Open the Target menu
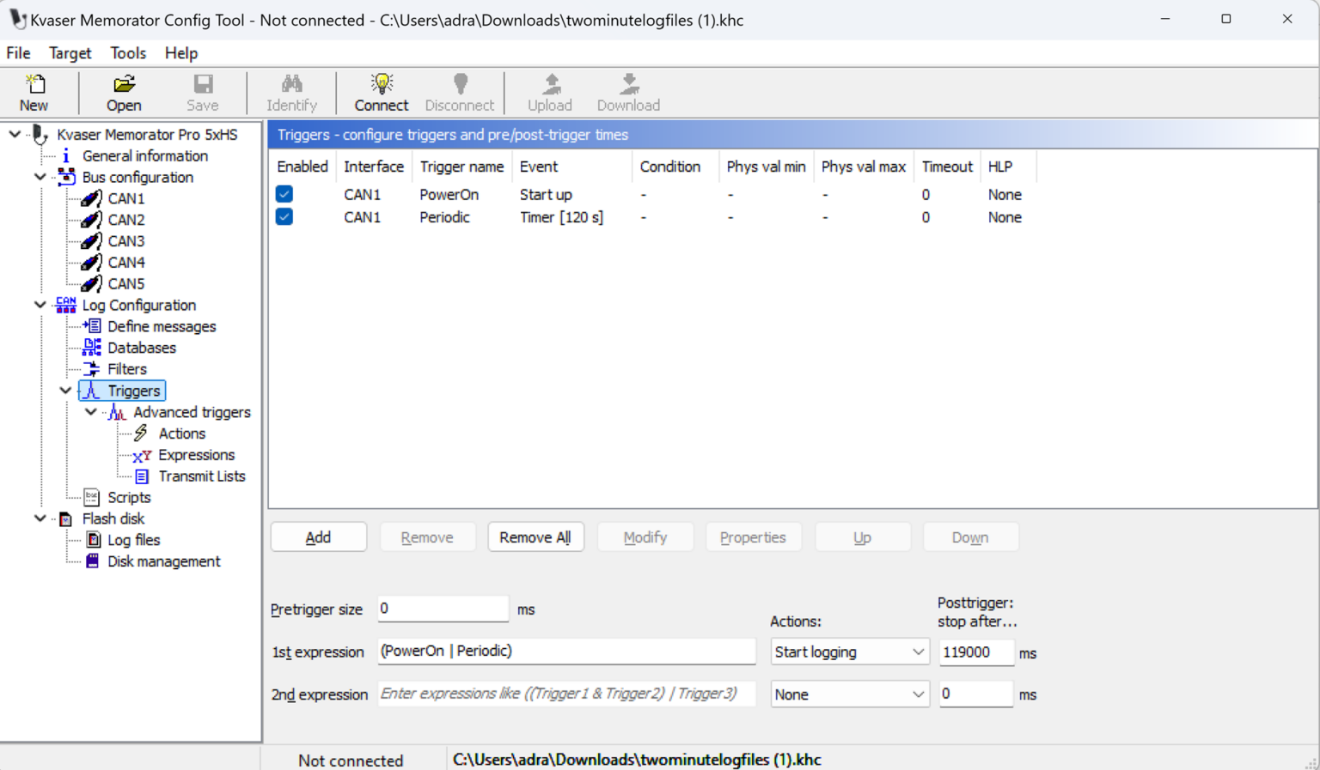 [x=70, y=52]
